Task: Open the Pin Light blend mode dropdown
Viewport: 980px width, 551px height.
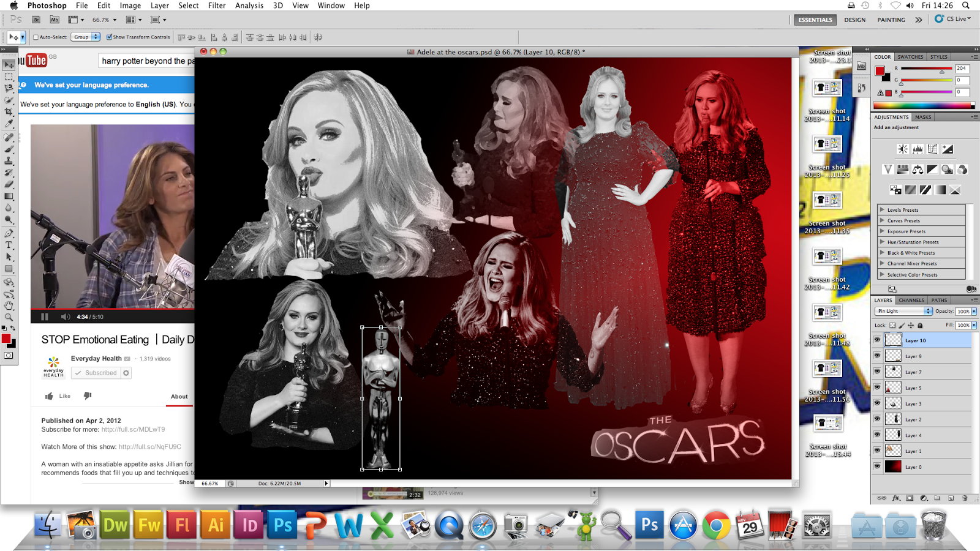Action: pos(904,312)
